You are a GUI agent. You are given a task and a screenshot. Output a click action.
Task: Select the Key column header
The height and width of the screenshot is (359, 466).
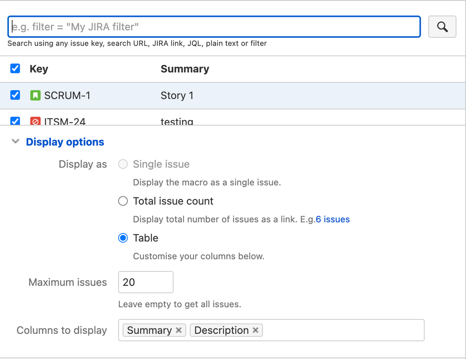39,69
